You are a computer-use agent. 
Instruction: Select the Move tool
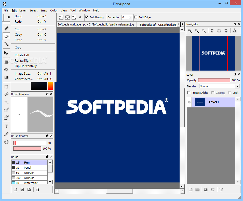[x=6, y=53]
